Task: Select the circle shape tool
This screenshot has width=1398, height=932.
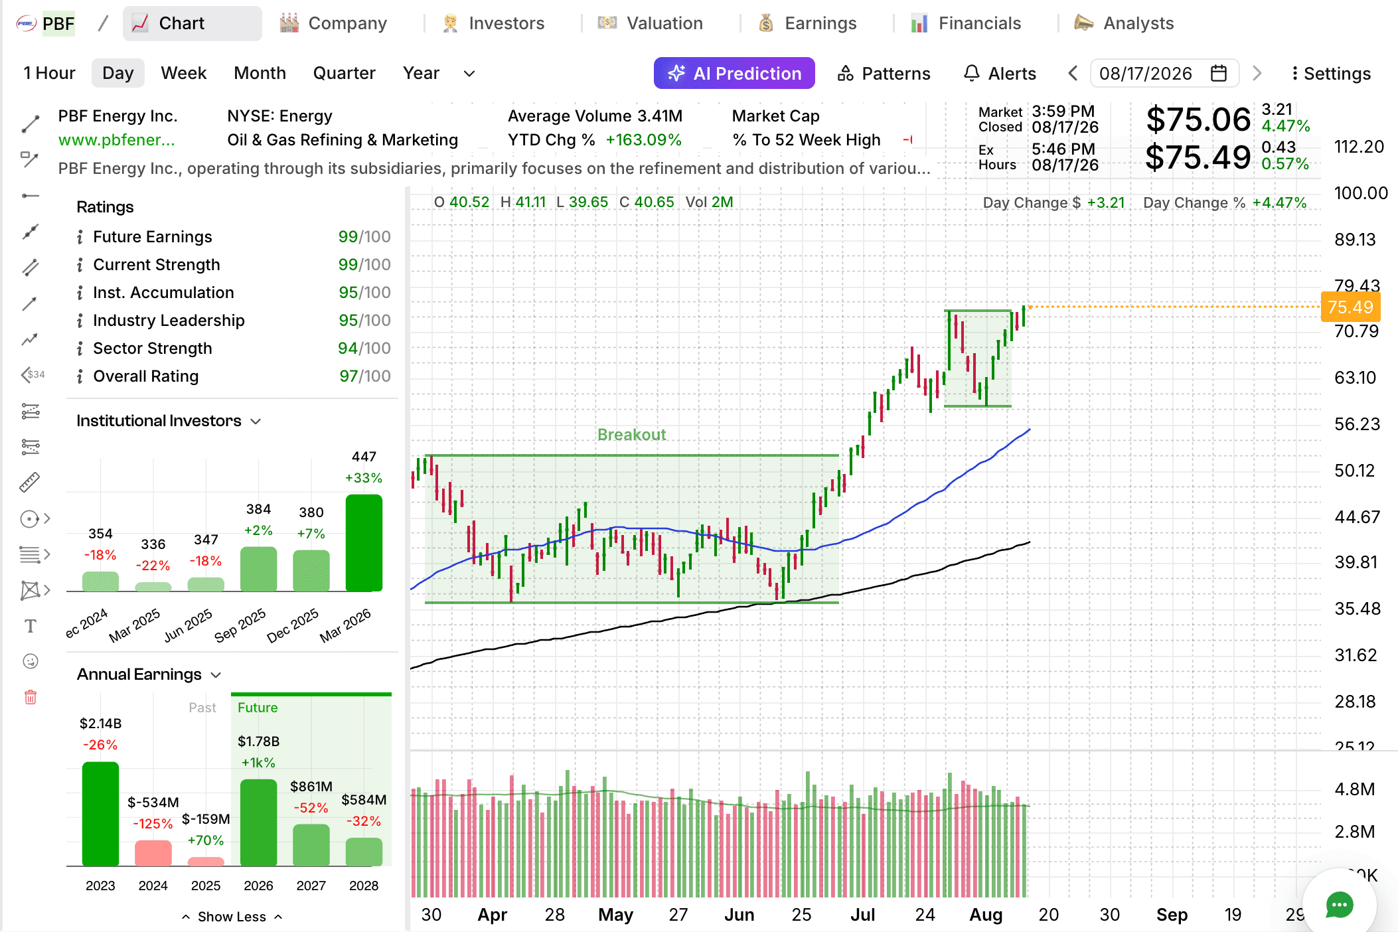Action: pyautogui.click(x=29, y=518)
